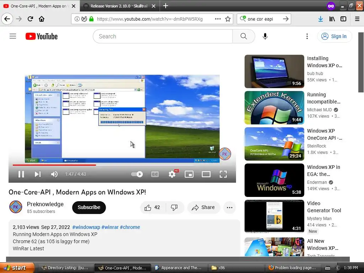Screen dimensions: 364x273
Task: Go back using browser back arrow
Action: tap(7, 19)
